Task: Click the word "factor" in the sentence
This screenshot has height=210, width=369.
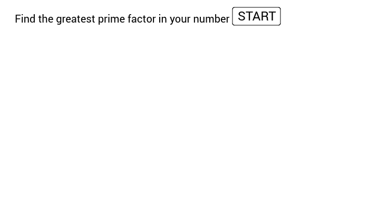Action: [142, 19]
